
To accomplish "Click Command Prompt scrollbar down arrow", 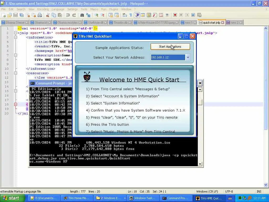I will (200, 164).
